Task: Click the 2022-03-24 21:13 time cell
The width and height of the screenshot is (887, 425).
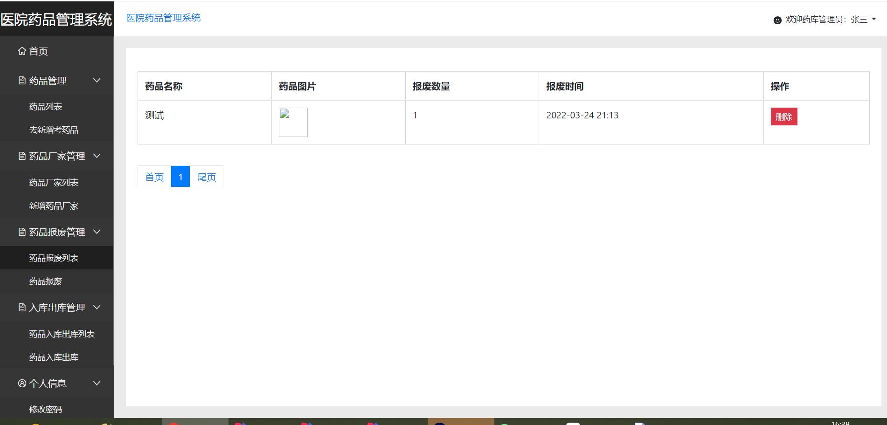Action: click(x=651, y=122)
